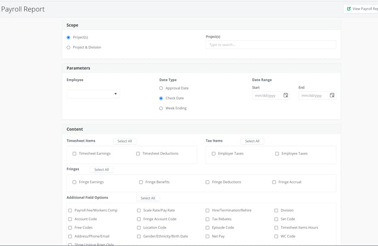Choose Check Date as date type
378x246 pixels.
pos(161,98)
